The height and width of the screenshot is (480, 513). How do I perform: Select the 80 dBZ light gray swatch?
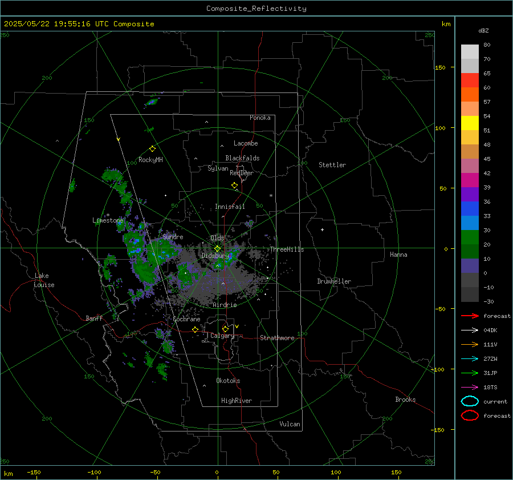470,52
